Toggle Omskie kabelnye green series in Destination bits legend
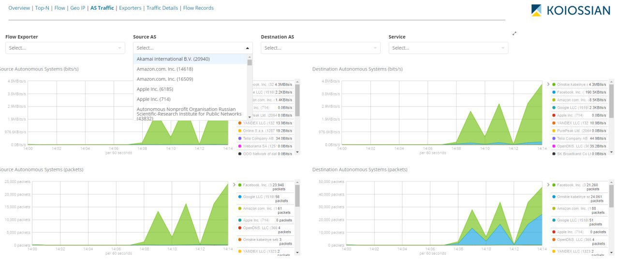This screenshot has height=263, width=619. coord(579,84)
